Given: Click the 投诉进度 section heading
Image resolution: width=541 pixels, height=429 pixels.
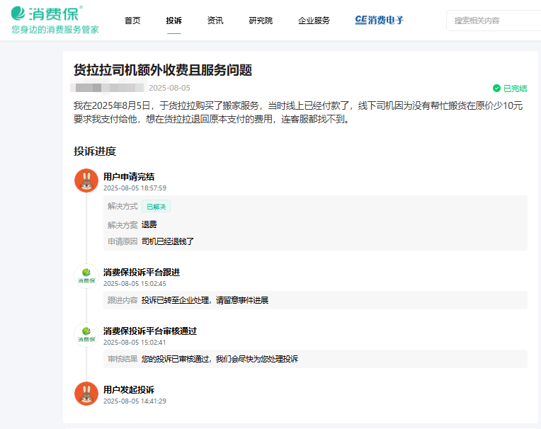Looking at the screenshot, I should click(95, 151).
